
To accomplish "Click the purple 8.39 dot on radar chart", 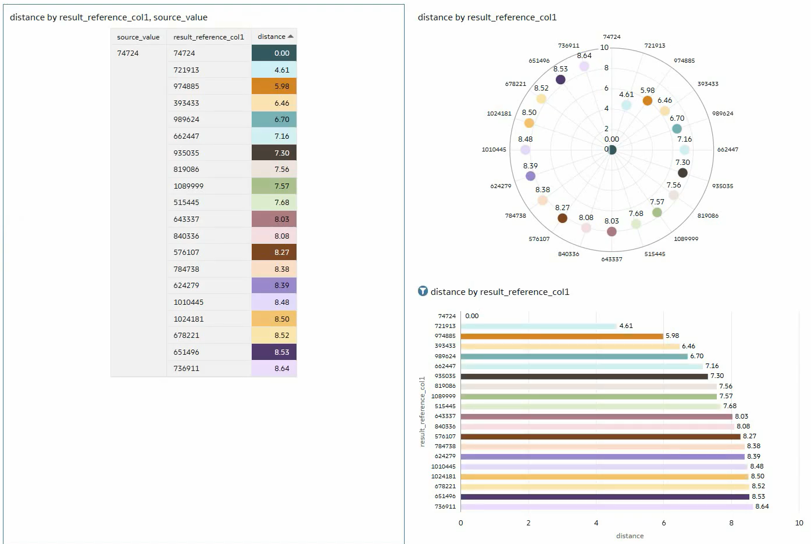I will pyautogui.click(x=530, y=176).
